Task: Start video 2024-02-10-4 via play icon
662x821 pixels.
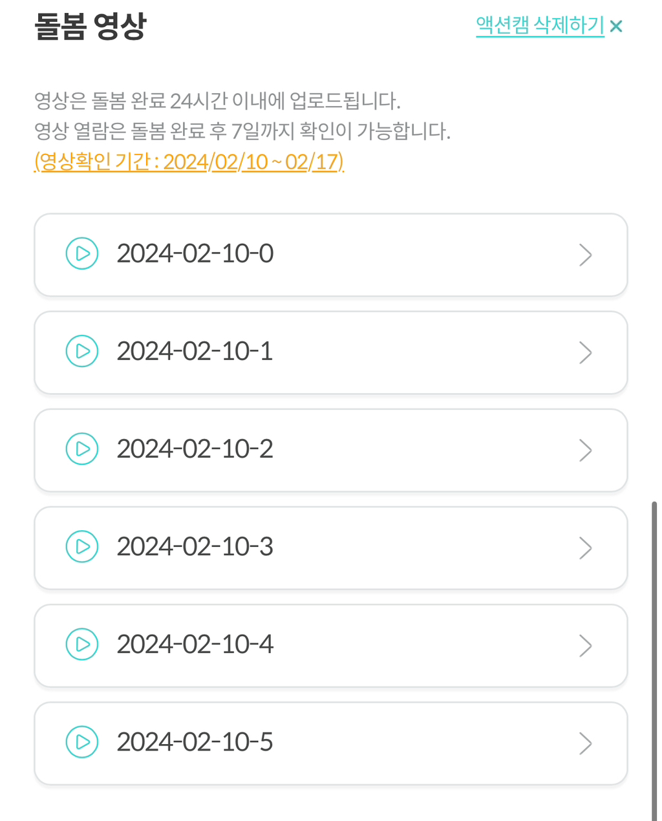Action: tap(82, 644)
